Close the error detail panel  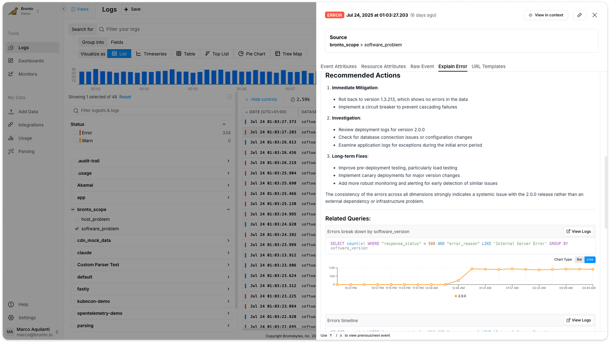coord(594,15)
